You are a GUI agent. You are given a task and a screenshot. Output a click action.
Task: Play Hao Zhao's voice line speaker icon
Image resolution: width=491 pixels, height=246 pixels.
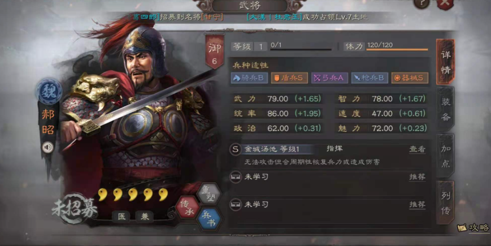click(48, 147)
